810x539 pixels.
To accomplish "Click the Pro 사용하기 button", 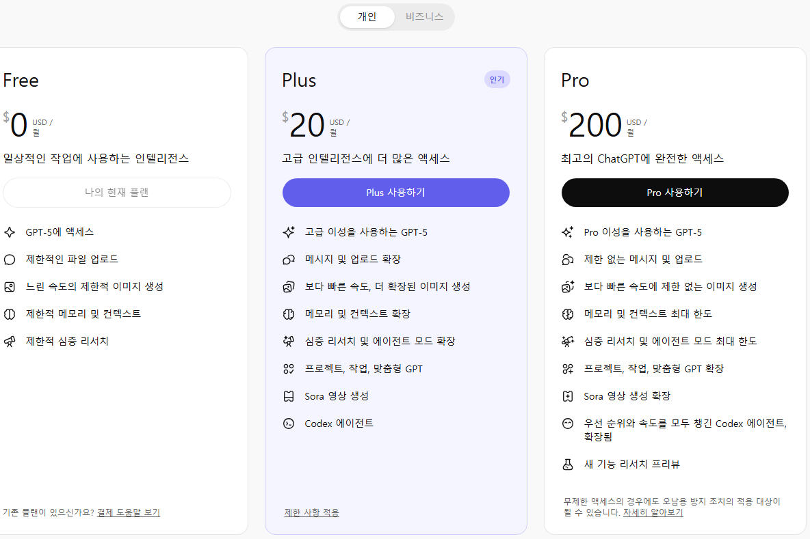I will tap(675, 193).
